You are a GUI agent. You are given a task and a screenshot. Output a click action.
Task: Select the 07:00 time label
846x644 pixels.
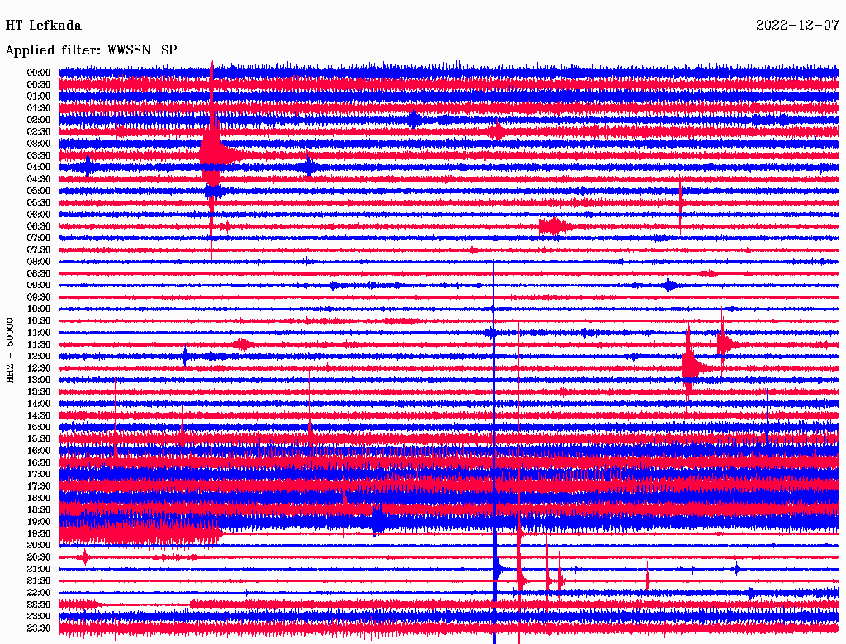tap(38, 239)
